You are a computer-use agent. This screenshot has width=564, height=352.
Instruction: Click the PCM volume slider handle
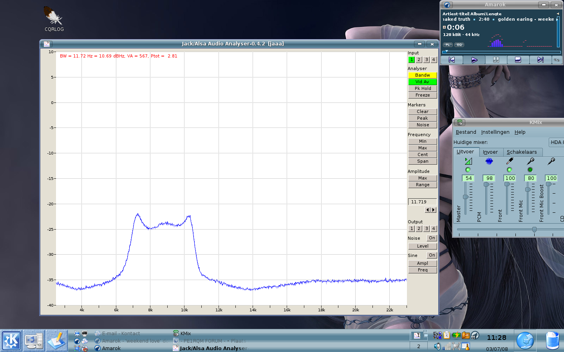point(486,184)
